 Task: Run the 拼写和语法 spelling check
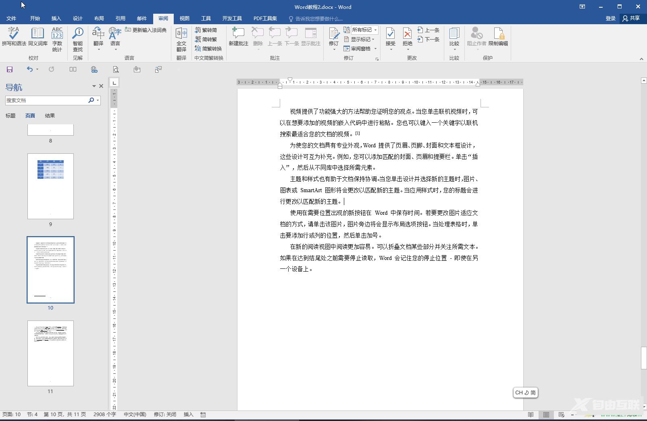coord(14,37)
